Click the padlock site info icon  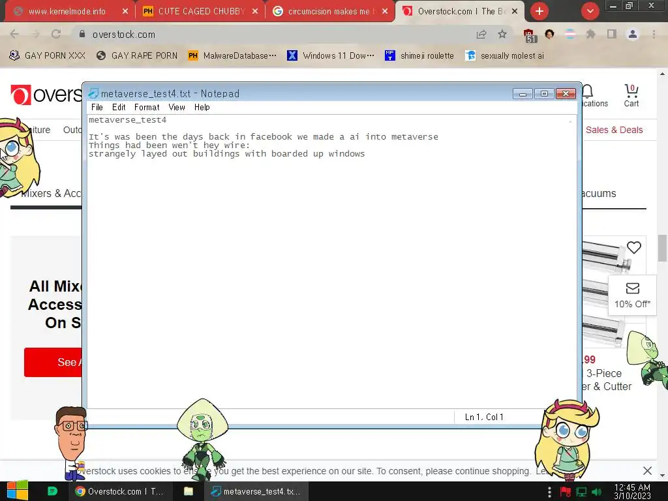[x=82, y=34]
